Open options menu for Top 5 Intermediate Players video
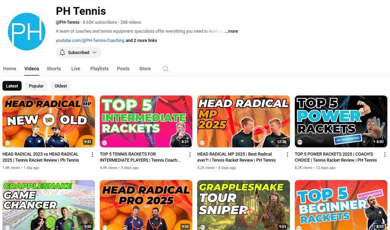Viewport: 390px width, 230px height. point(190,155)
